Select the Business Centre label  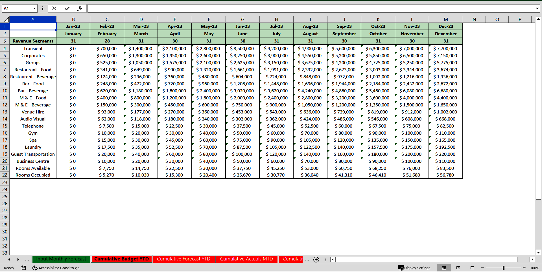(33, 161)
